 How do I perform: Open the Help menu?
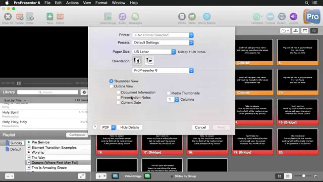pos(134,3)
